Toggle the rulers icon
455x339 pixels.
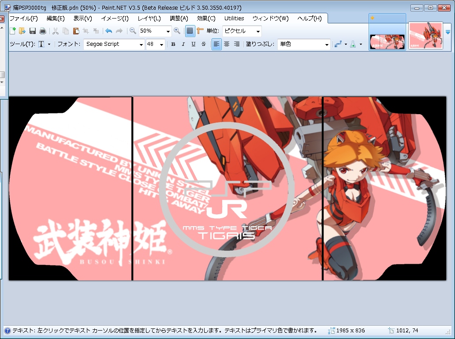(x=200, y=31)
